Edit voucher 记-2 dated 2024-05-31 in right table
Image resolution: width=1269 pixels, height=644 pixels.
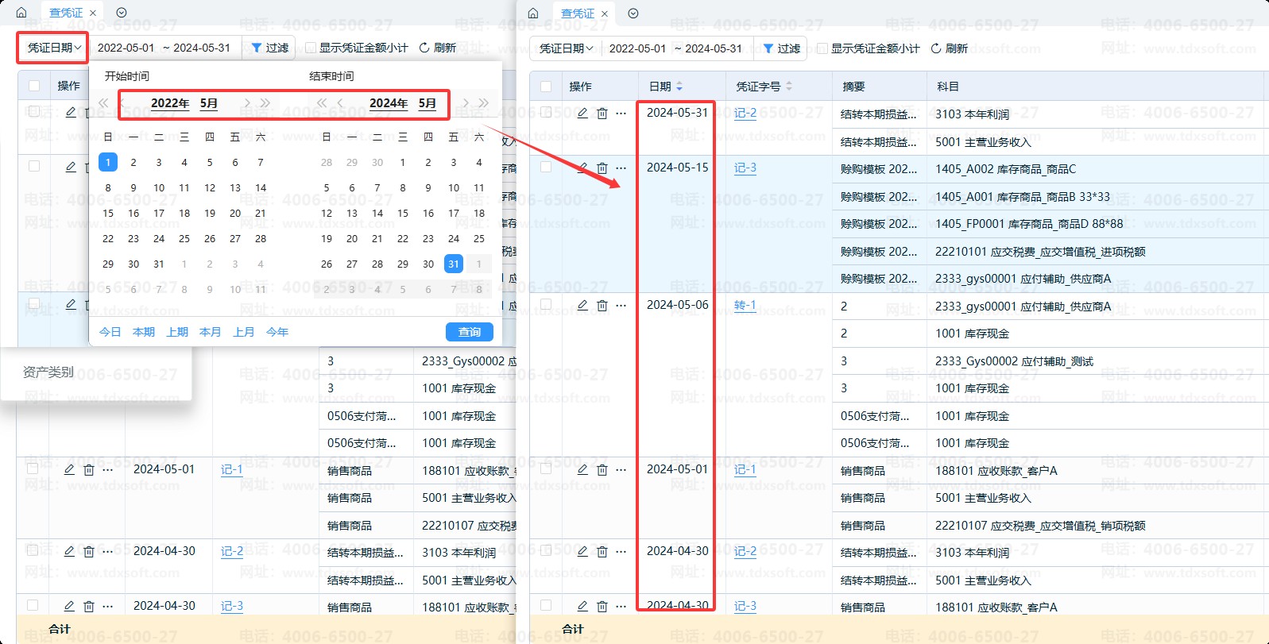tap(582, 114)
